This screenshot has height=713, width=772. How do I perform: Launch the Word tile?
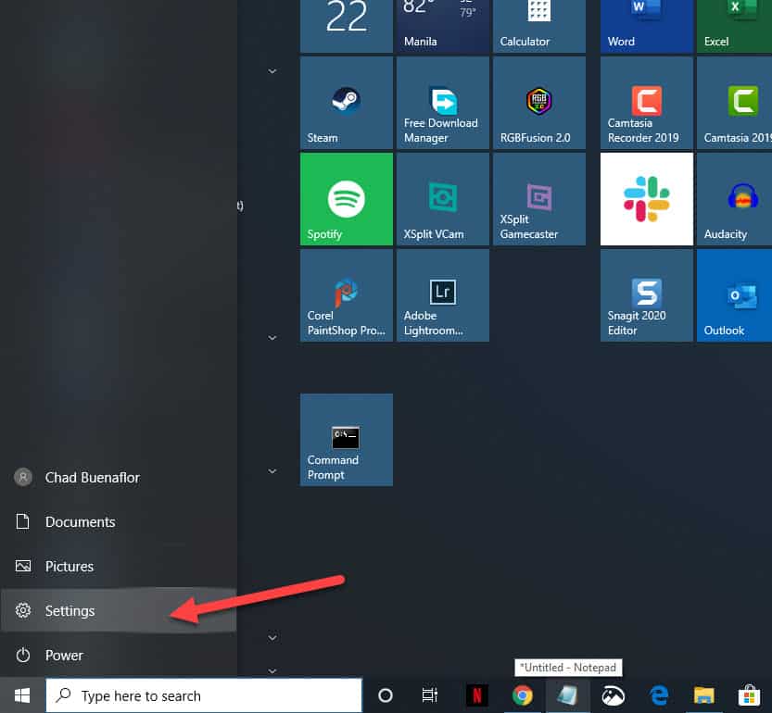pos(647,26)
